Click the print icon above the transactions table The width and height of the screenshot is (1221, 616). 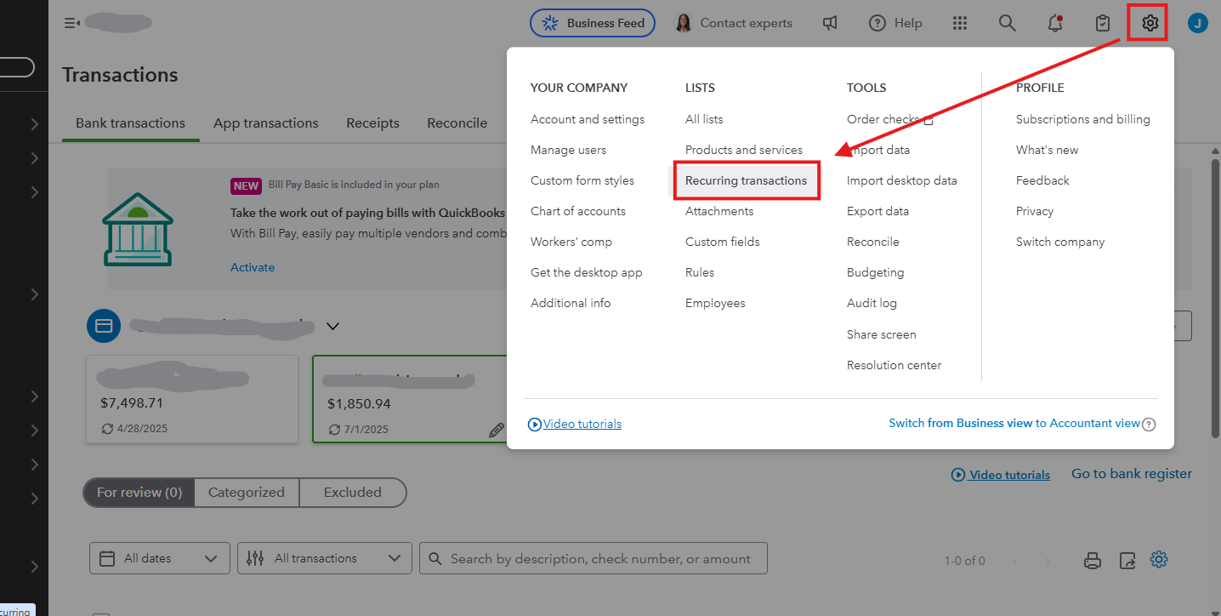(1093, 560)
